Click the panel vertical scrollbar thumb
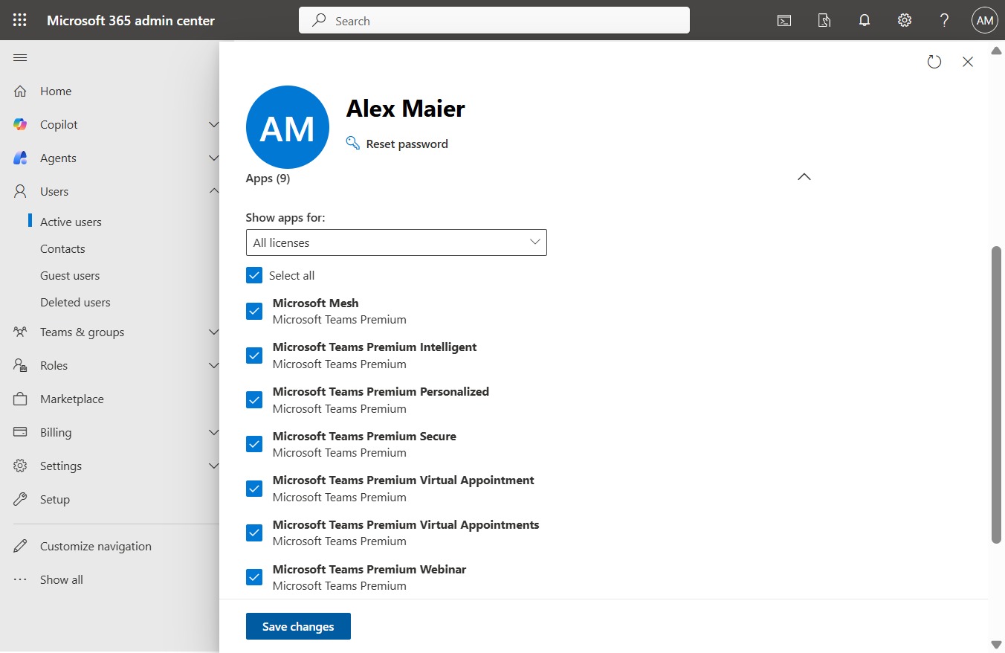 click(x=997, y=395)
